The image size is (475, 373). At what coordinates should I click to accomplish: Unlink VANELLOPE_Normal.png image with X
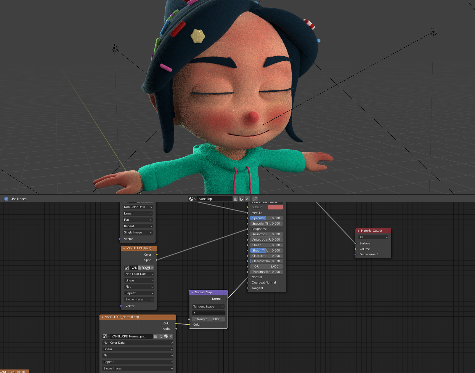point(171,337)
